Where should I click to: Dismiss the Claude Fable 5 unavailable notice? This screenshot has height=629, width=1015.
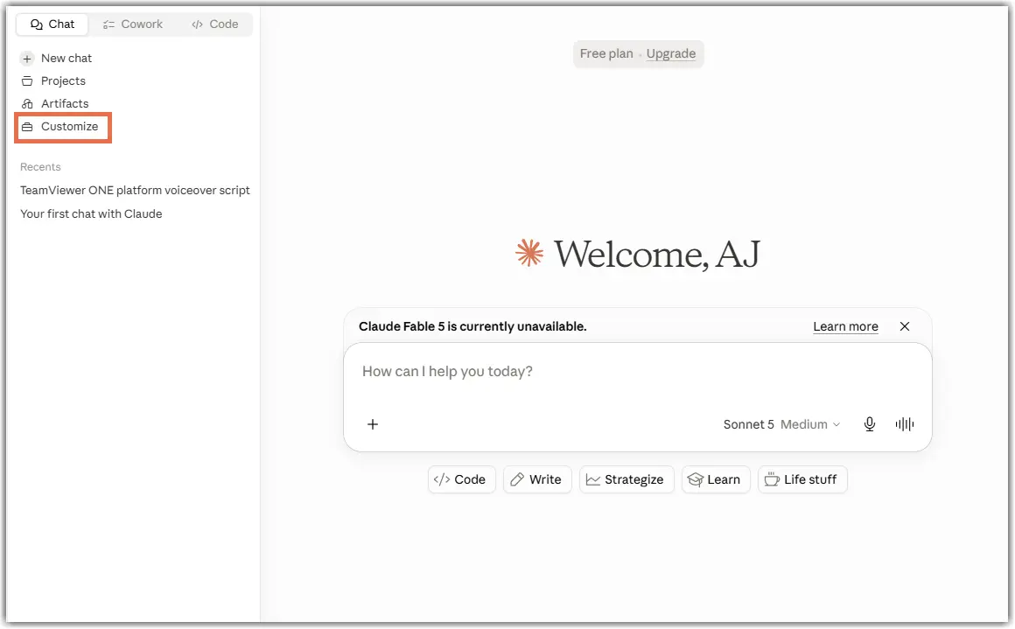[x=904, y=326]
